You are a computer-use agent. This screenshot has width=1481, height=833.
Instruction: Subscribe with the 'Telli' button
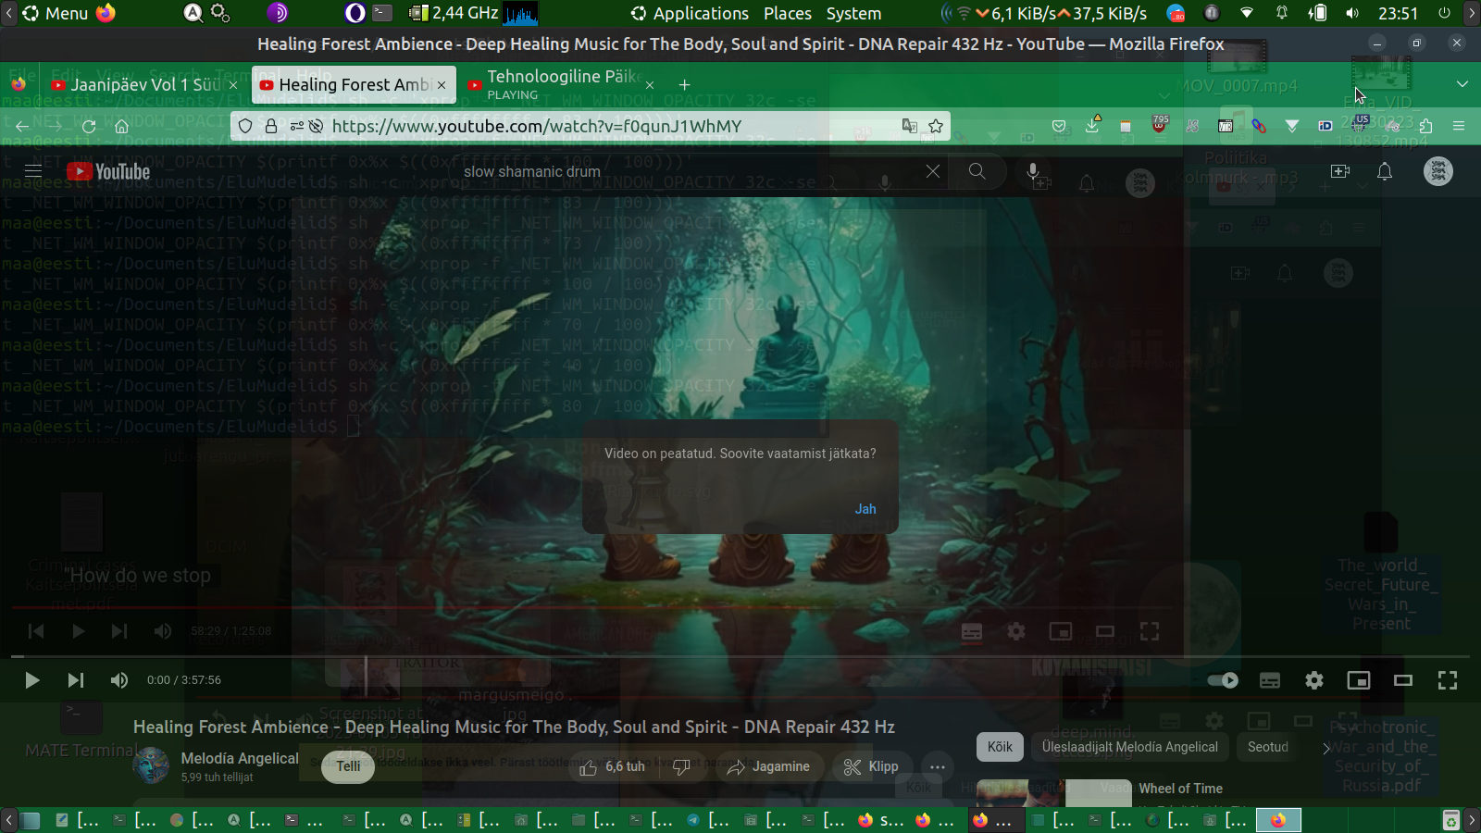pyautogui.click(x=348, y=766)
